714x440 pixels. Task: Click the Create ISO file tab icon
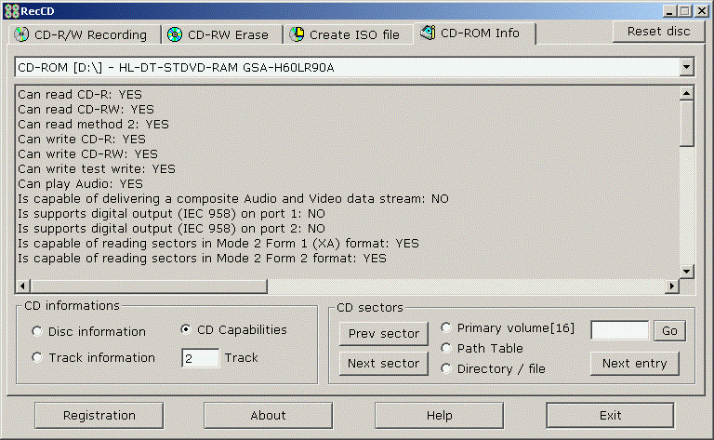(x=297, y=35)
